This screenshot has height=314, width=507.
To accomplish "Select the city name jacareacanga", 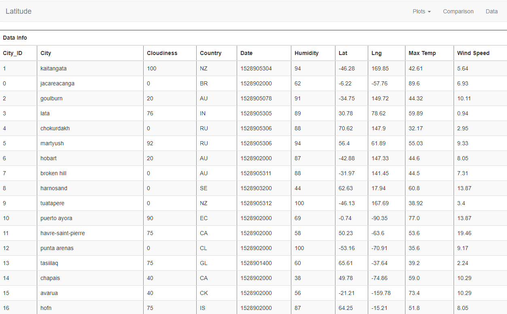I will tap(57, 83).
